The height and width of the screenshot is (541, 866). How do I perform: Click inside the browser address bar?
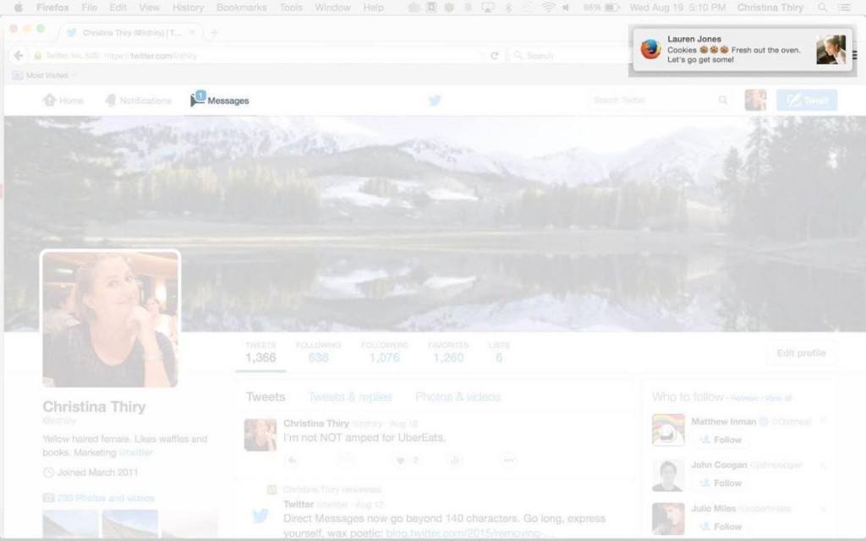point(254,55)
